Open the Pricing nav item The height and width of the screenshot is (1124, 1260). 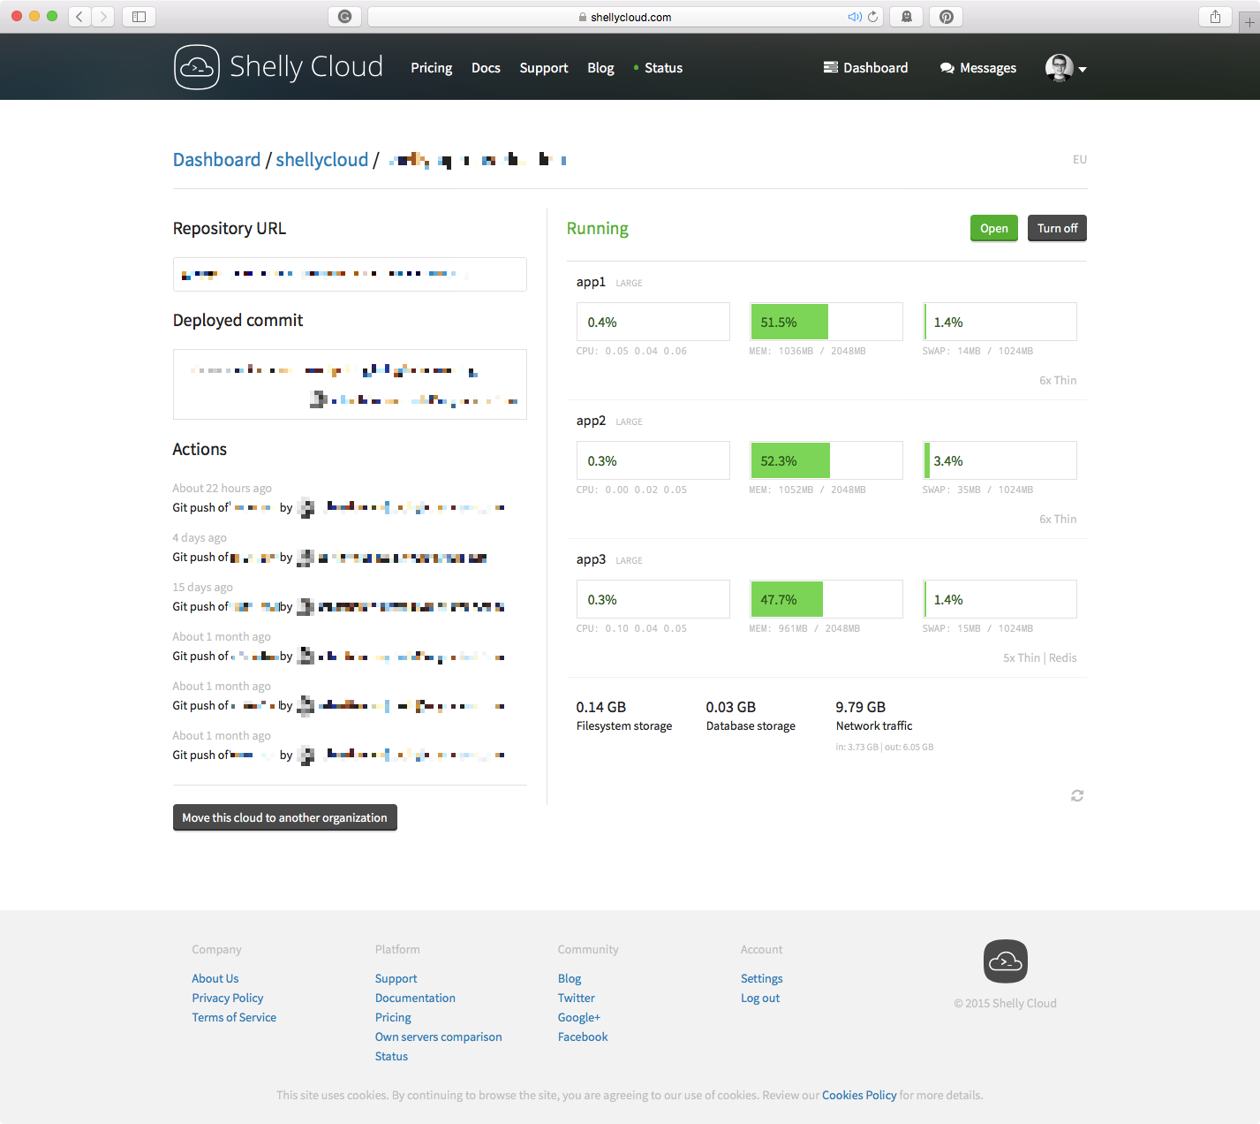point(431,68)
